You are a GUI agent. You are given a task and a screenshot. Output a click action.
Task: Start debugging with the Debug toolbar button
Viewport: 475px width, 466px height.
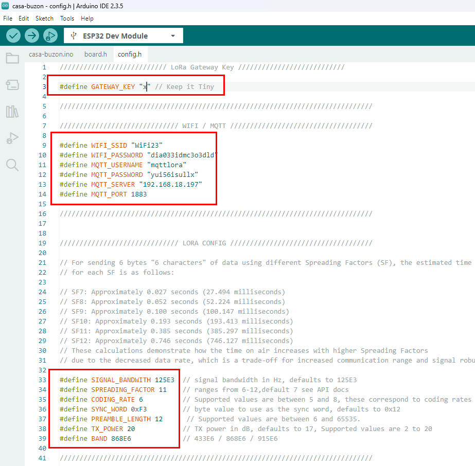point(50,36)
